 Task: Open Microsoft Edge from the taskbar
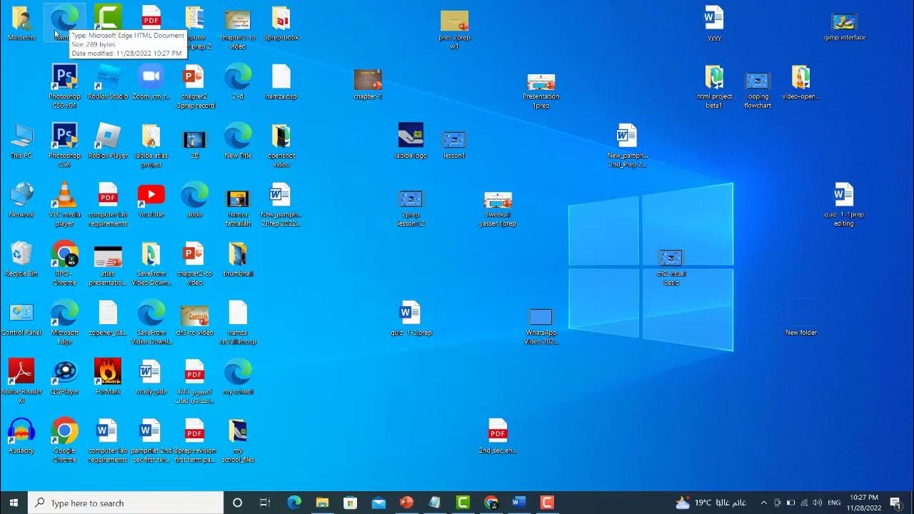pos(294,503)
